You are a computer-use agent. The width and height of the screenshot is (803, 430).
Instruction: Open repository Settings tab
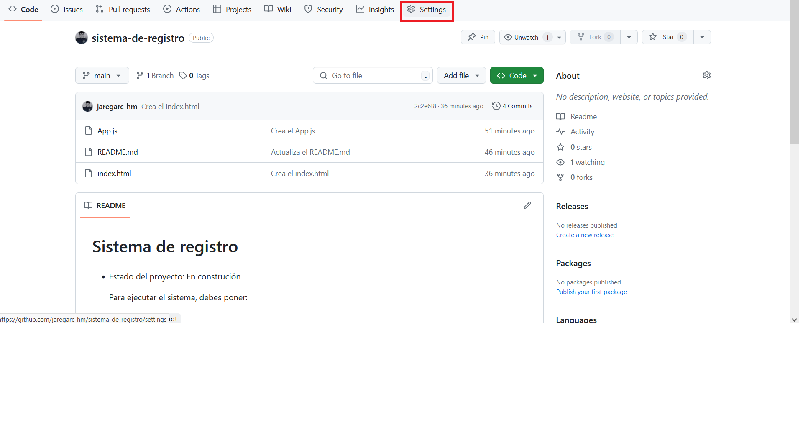click(x=427, y=9)
